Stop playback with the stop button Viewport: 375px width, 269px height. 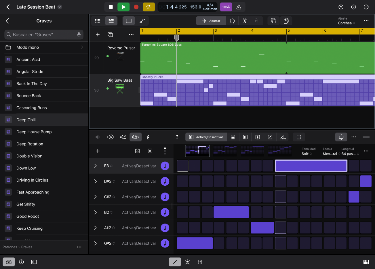pos(111,7)
